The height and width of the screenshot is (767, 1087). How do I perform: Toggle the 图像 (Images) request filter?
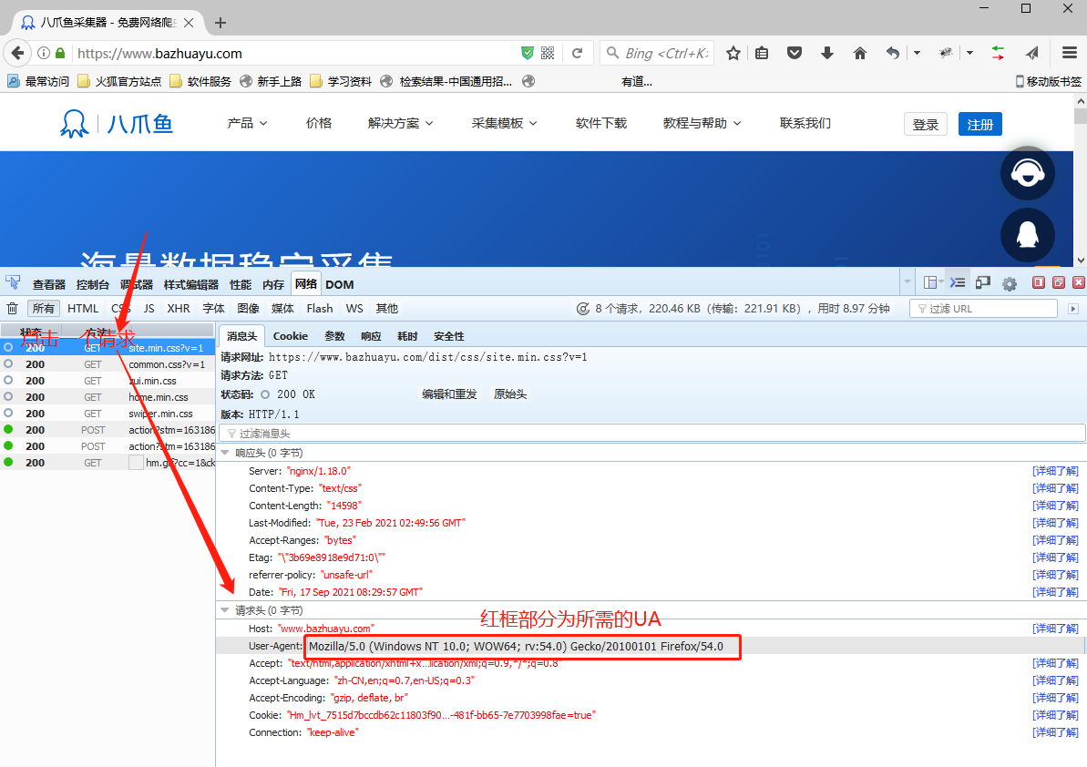pyautogui.click(x=248, y=309)
